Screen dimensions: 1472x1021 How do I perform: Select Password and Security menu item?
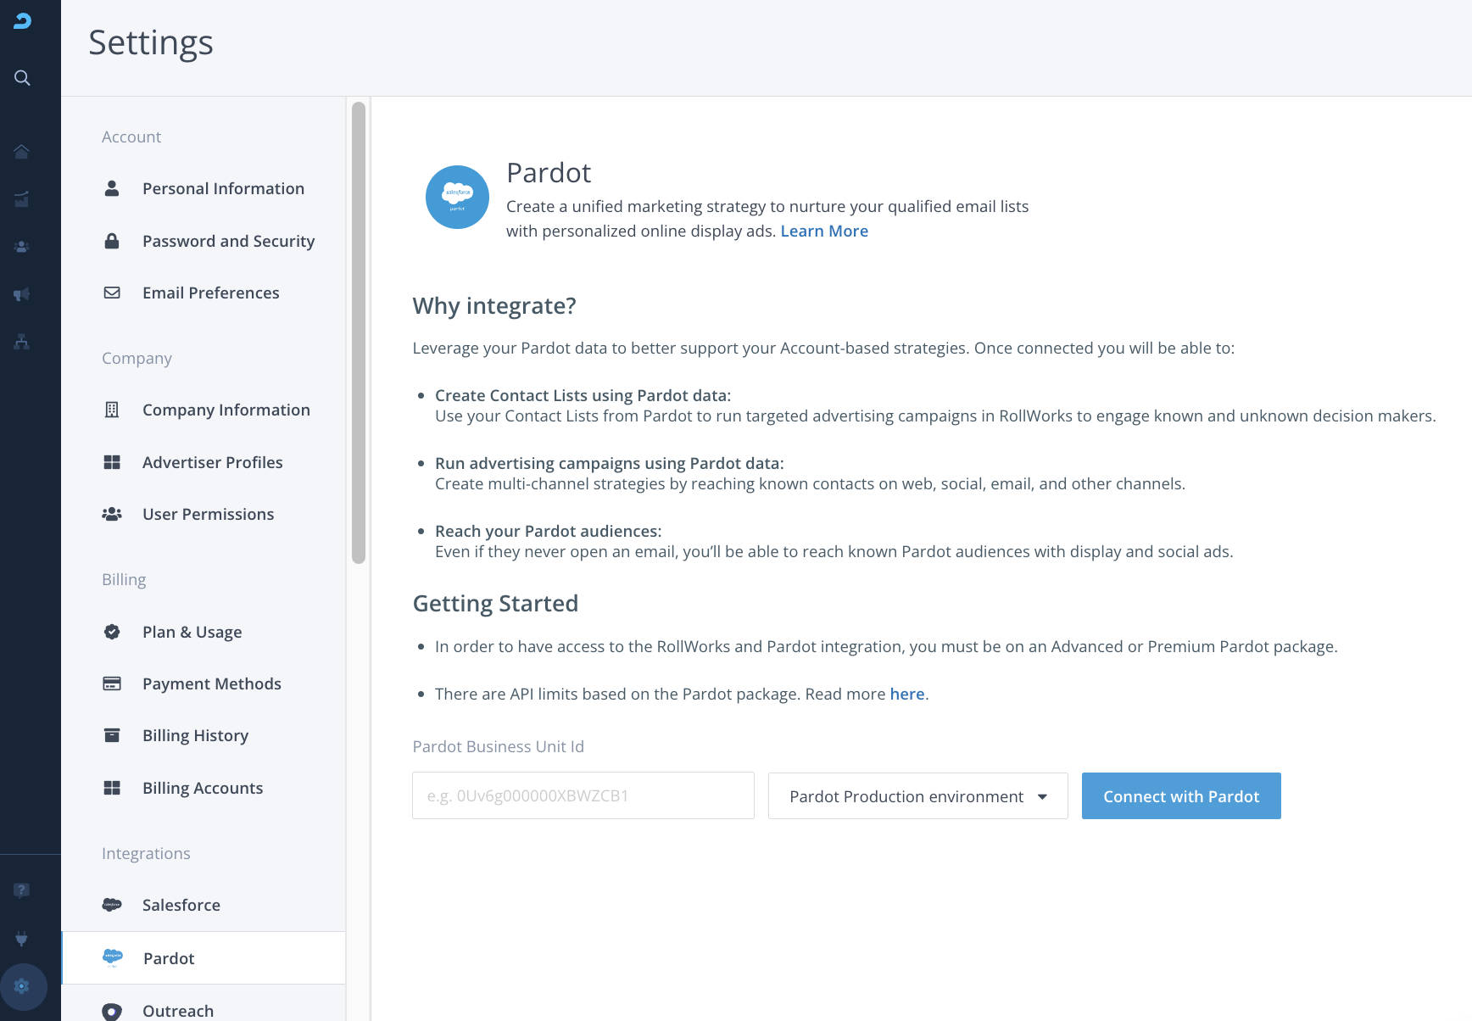(228, 242)
